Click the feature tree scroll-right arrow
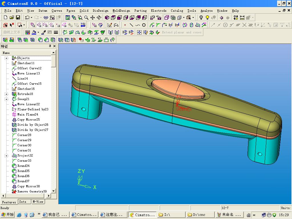Image resolution: width=292 pixels, height=219 pixels. click(x=49, y=196)
